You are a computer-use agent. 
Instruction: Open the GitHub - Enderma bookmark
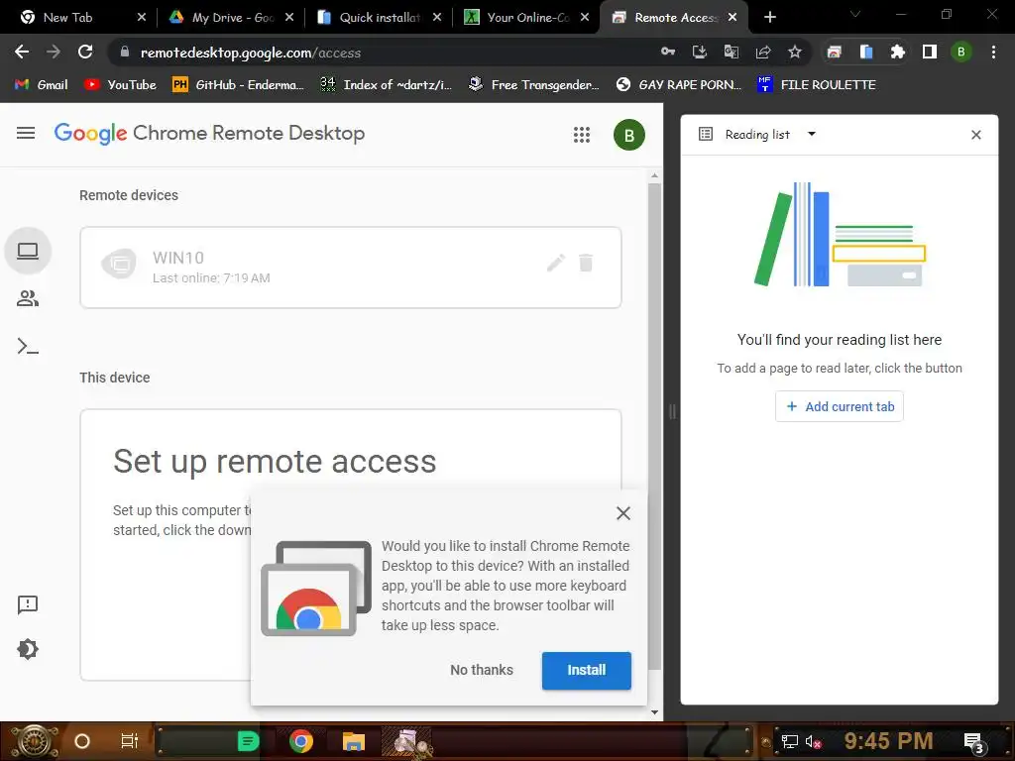click(x=238, y=85)
